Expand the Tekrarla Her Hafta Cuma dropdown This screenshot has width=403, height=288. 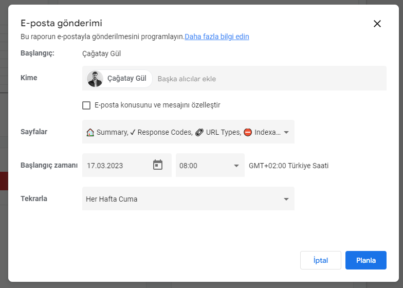coord(188,199)
